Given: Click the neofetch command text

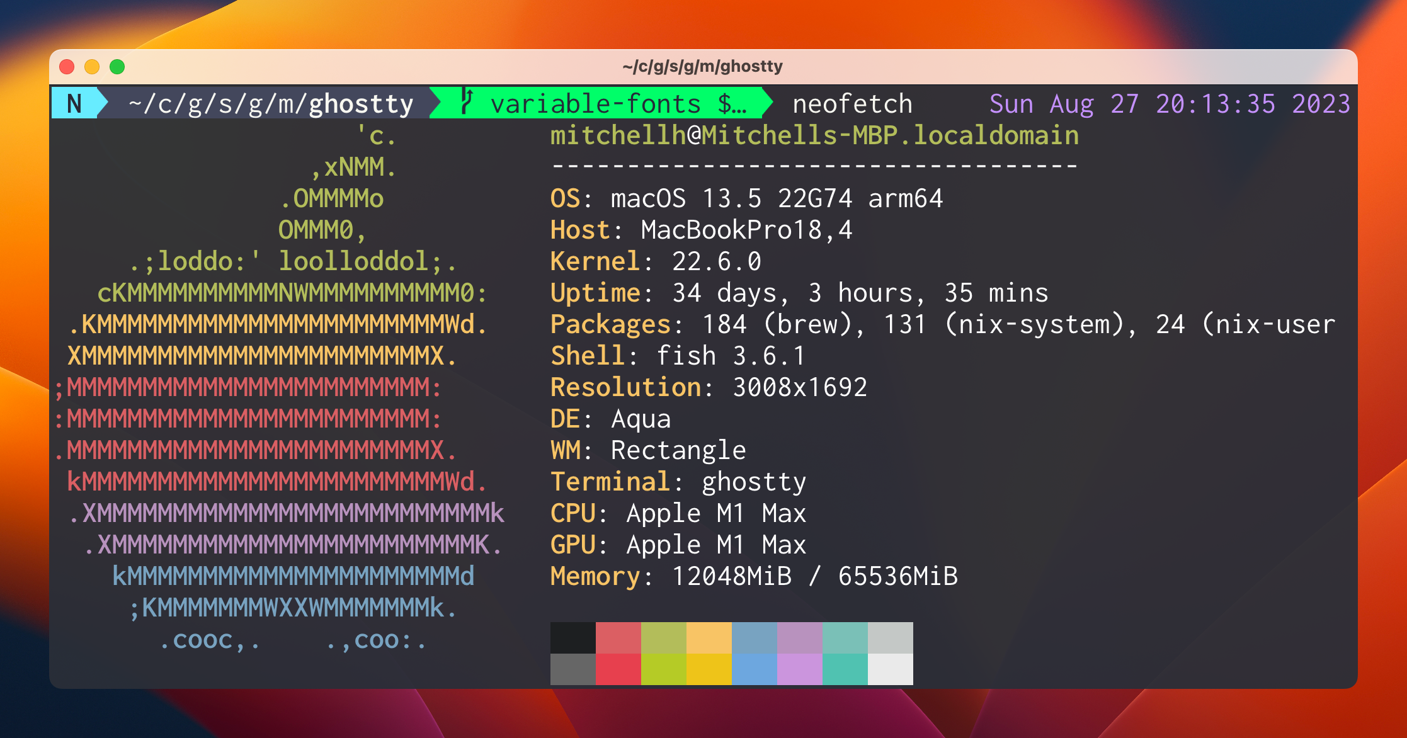Looking at the screenshot, I should [x=853, y=104].
